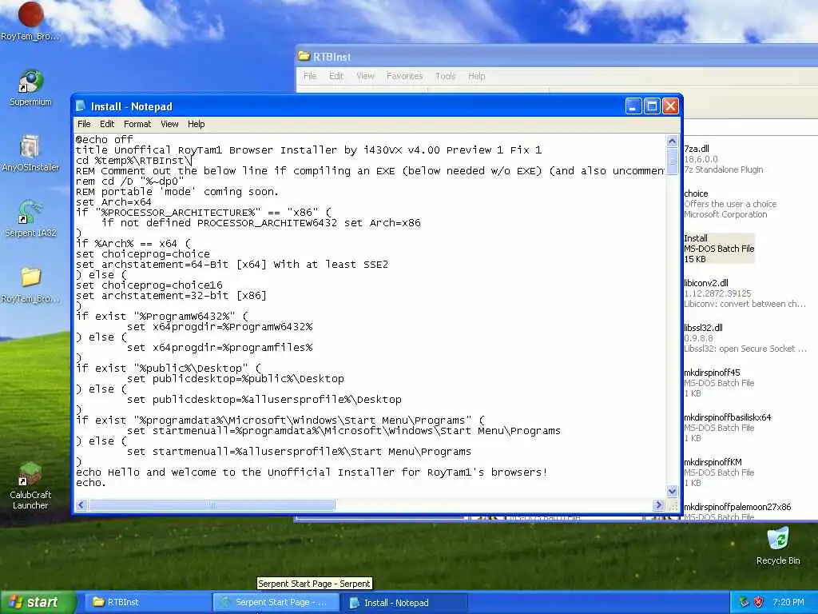Select Install batch file in RTBInst
This screenshot has height=614, width=818.
[x=719, y=249]
